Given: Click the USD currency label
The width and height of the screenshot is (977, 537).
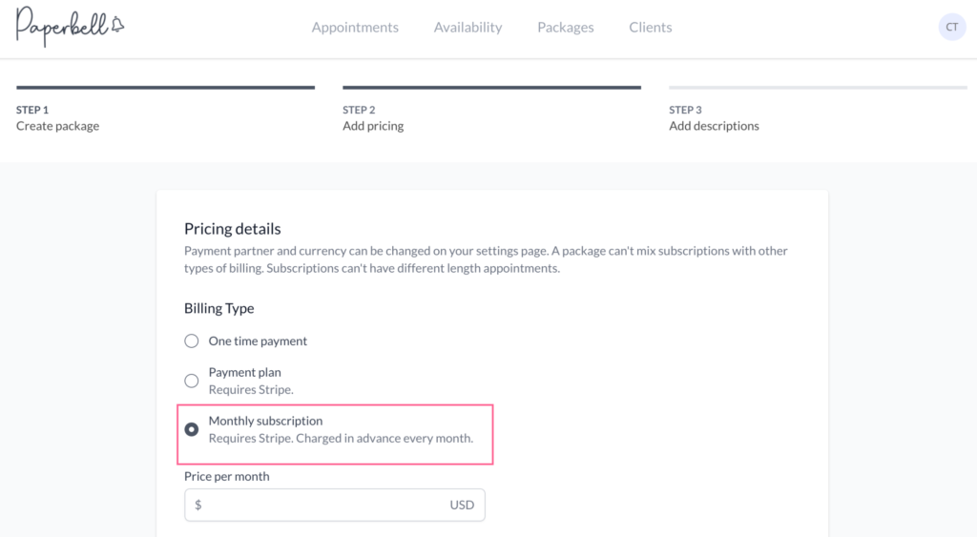Looking at the screenshot, I should (462, 505).
